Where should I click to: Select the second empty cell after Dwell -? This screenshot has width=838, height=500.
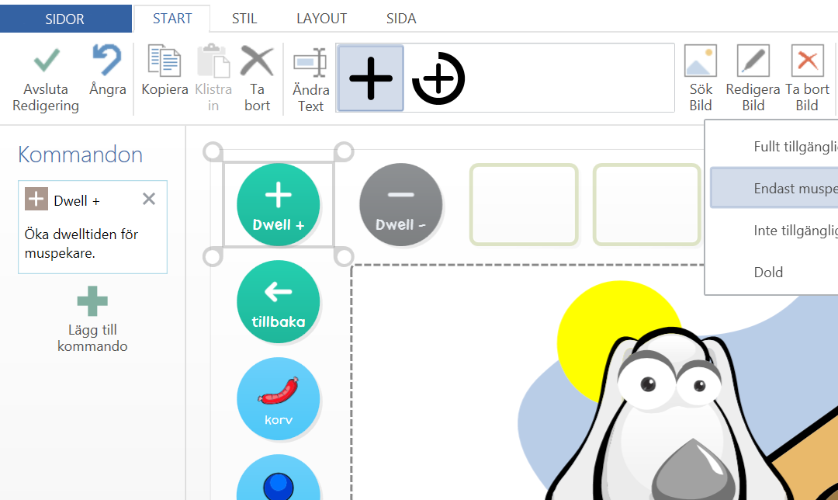click(x=646, y=205)
